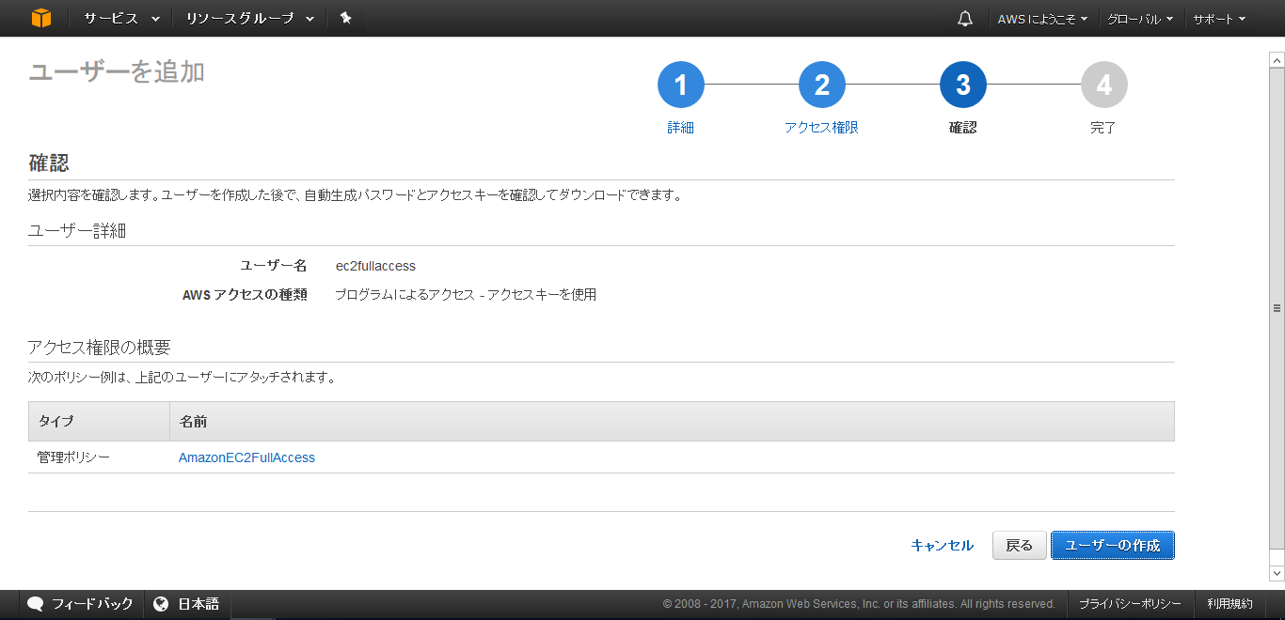Click the AWS cube logo icon
Image resolution: width=1285 pixels, height=620 pixels.
tap(40, 18)
